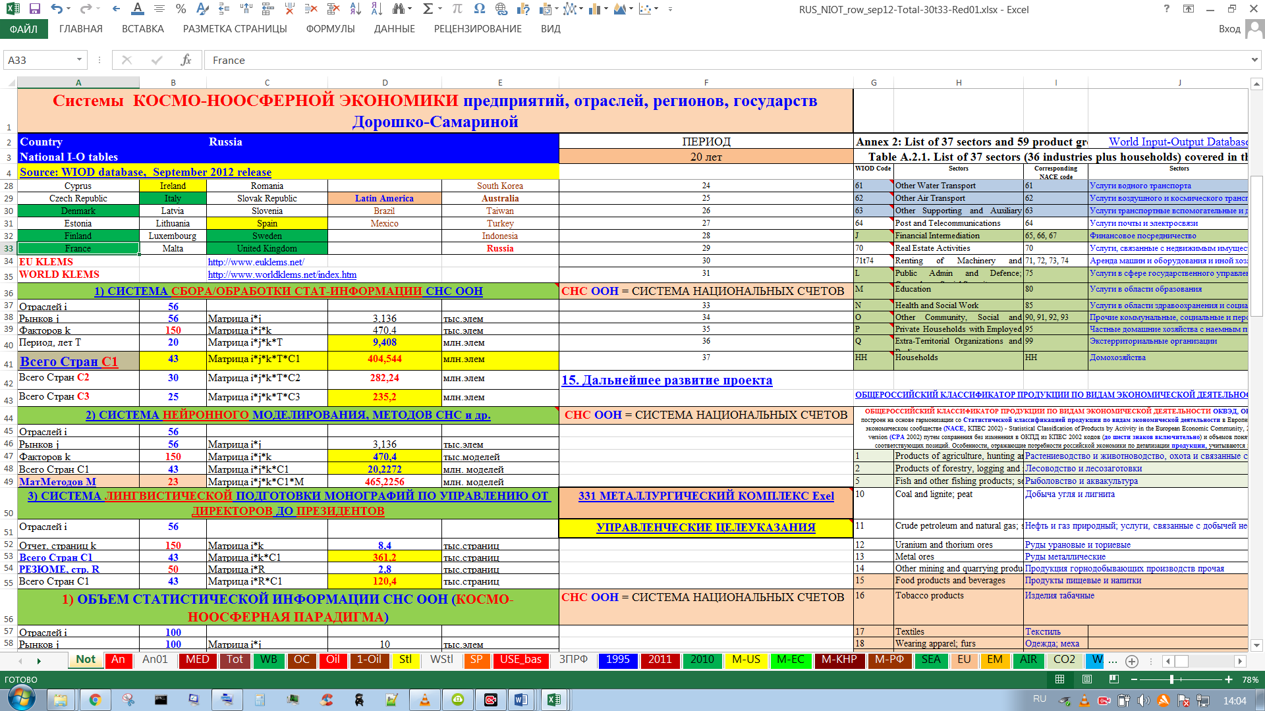This screenshot has width=1265, height=711.
Task: Click the Font Color letter A icon
Action: coord(137,9)
